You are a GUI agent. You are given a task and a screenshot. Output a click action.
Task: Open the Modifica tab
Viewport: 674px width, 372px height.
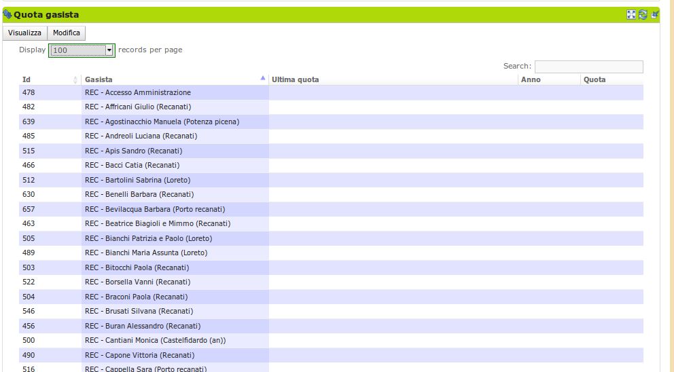(67, 33)
